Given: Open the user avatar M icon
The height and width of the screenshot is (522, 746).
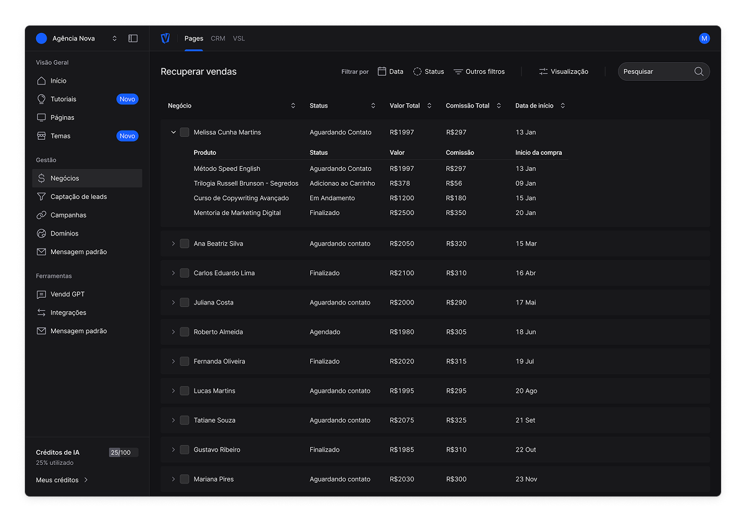Looking at the screenshot, I should pyautogui.click(x=704, y=39).
